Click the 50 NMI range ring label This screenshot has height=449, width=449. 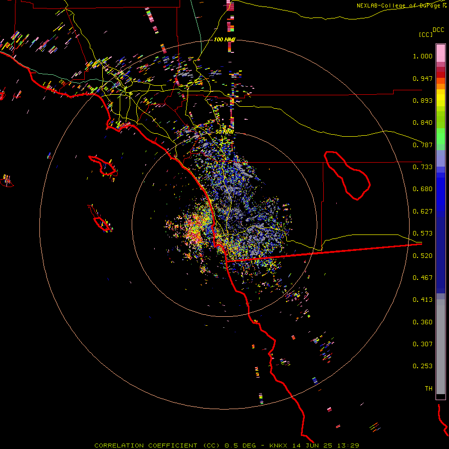coord(224,132)
